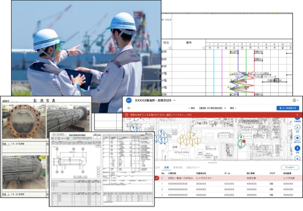
Task: Expand the XXXXX製油所・定修2025 project dropdown
Action: [x=175, y=100]
